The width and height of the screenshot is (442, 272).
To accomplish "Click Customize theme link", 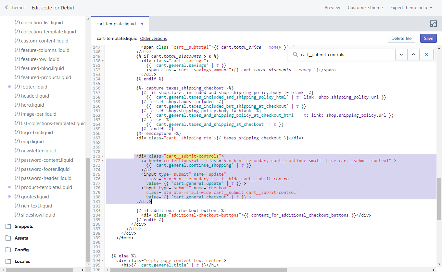I will (x=365, y=7).
